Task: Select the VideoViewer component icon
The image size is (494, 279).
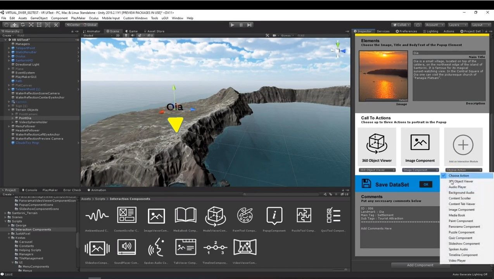Action: [x=245, y=247]
